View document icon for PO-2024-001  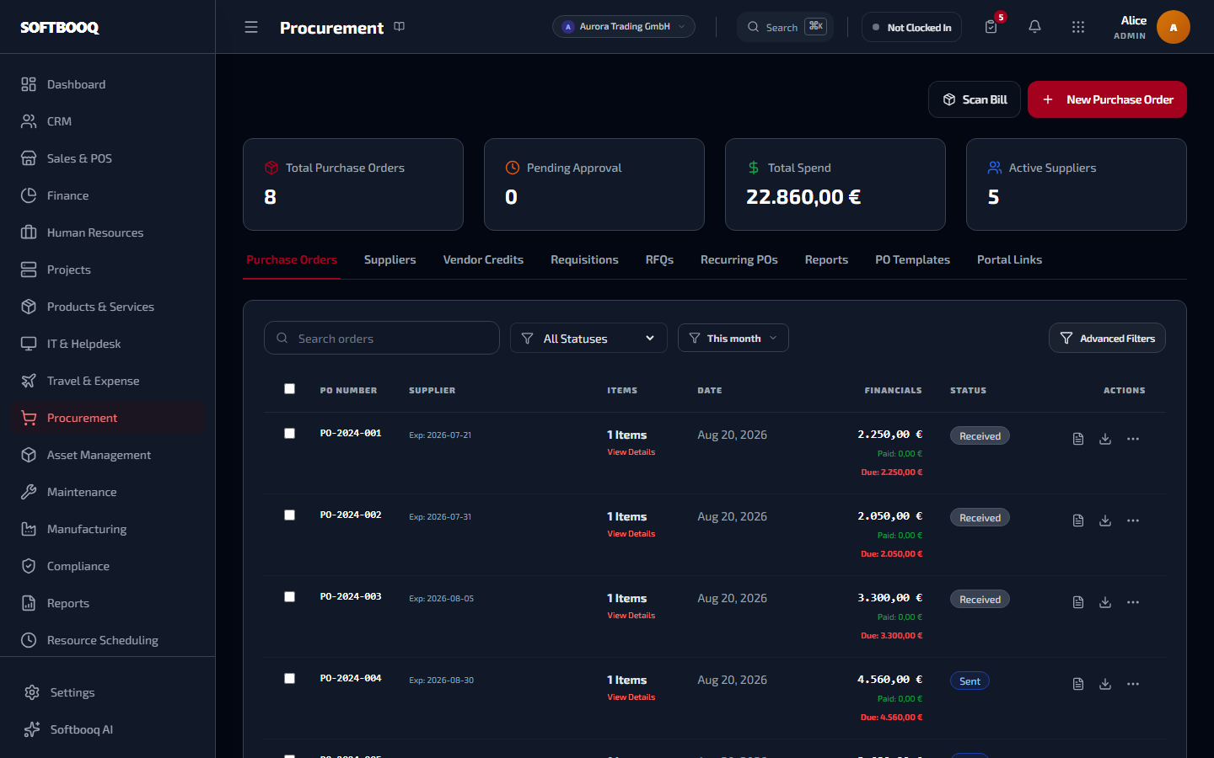1078,439
